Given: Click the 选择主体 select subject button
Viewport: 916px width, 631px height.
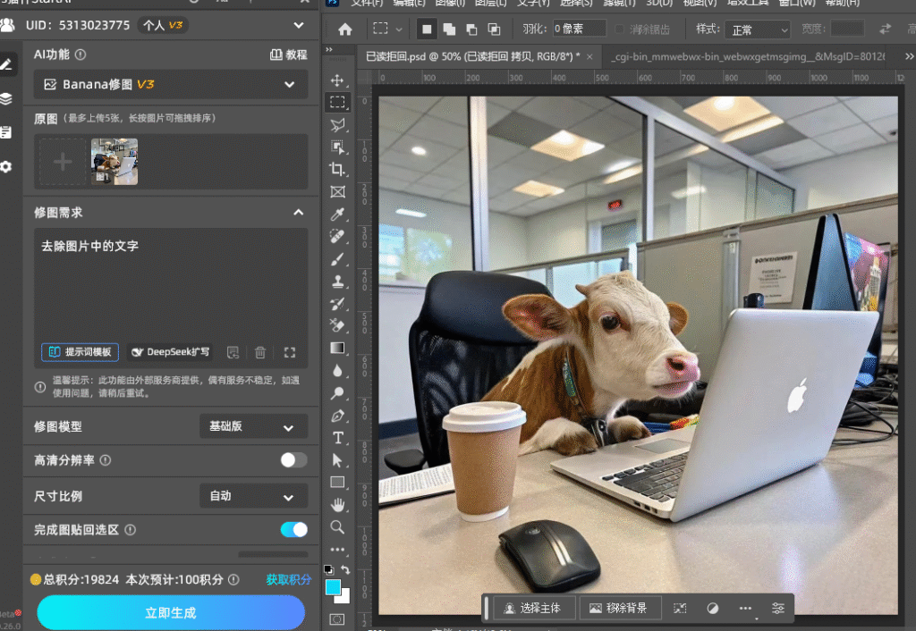Looking at the screenshot, I should 533,609.
